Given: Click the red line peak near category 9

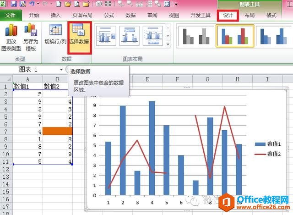Looking at the screenshot, I should (224, 107).
